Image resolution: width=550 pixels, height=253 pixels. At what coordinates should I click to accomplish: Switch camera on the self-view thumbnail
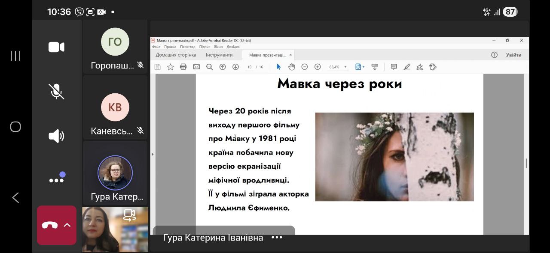[x=129, y=215]
